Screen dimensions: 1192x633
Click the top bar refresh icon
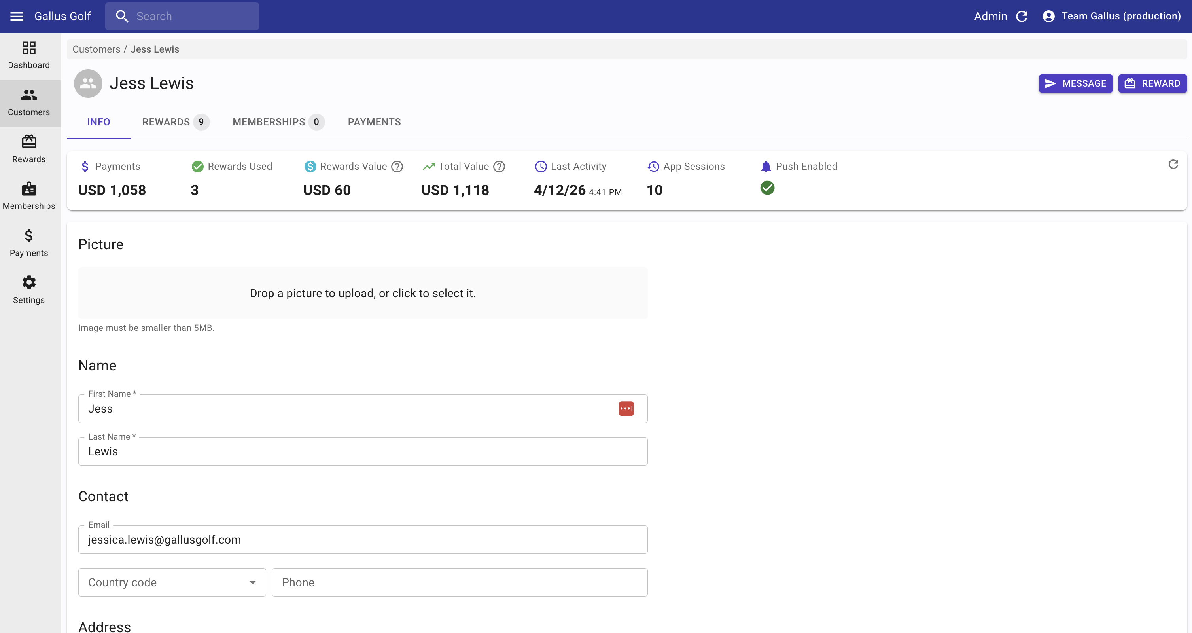(x=1022, y=16)
